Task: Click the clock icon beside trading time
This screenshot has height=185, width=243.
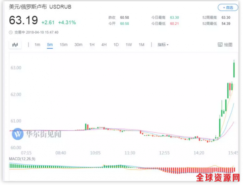Action: (11, 33)
